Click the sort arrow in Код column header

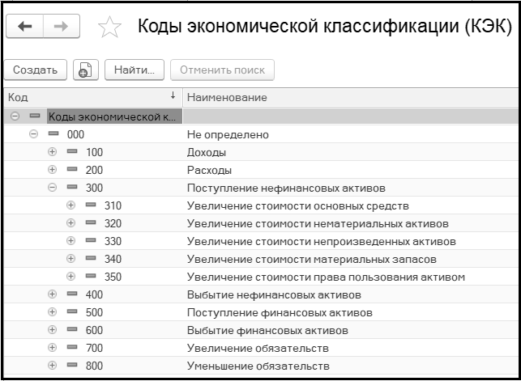coord(173,97)
